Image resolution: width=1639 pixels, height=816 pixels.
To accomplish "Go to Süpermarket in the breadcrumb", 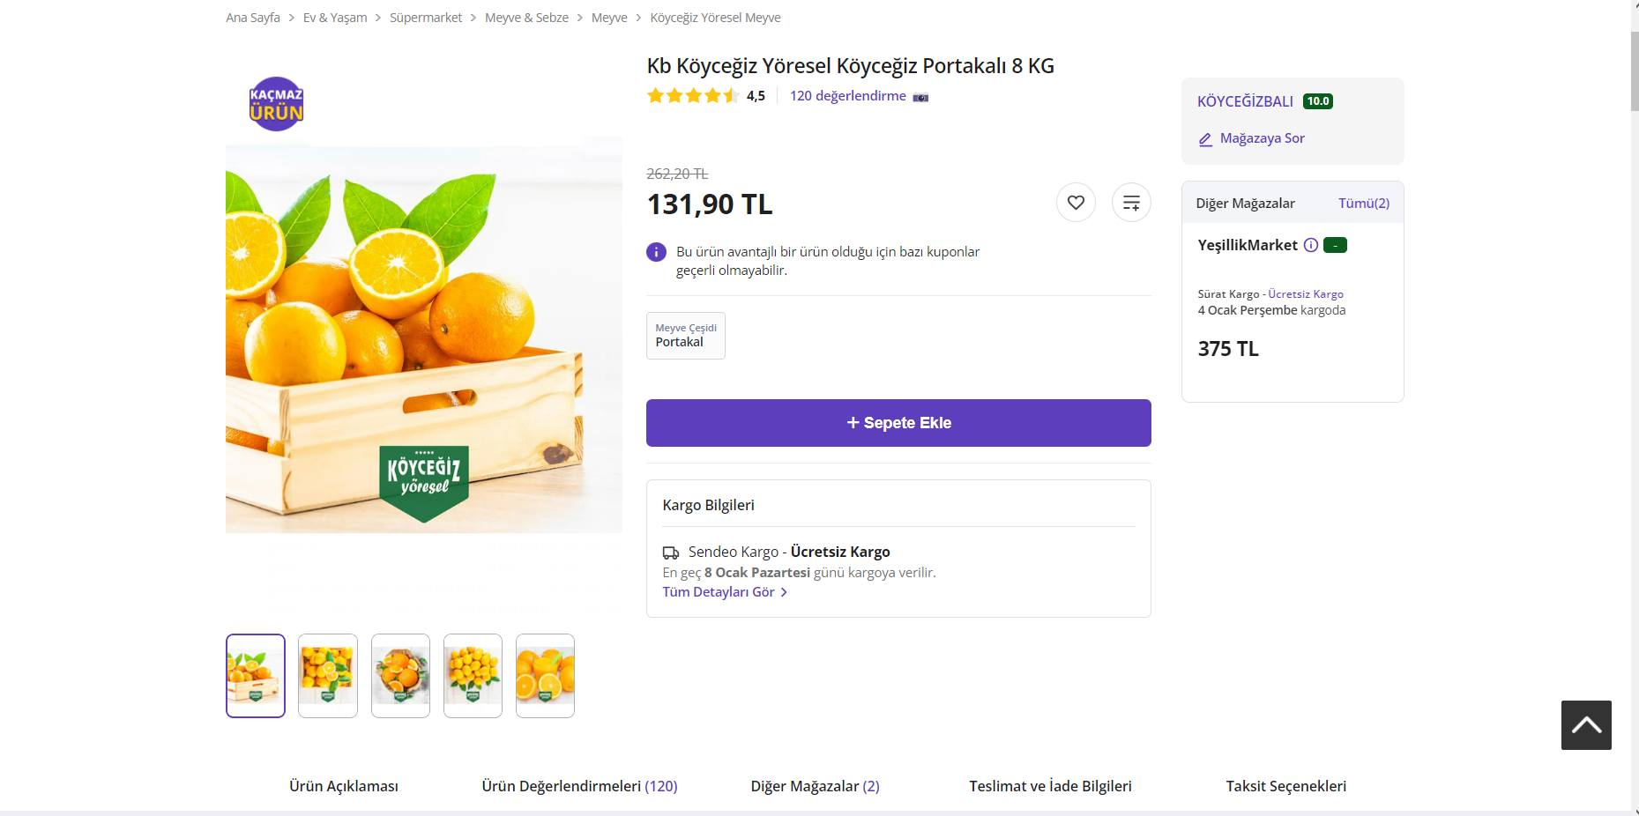I will [x=426, y=18].
